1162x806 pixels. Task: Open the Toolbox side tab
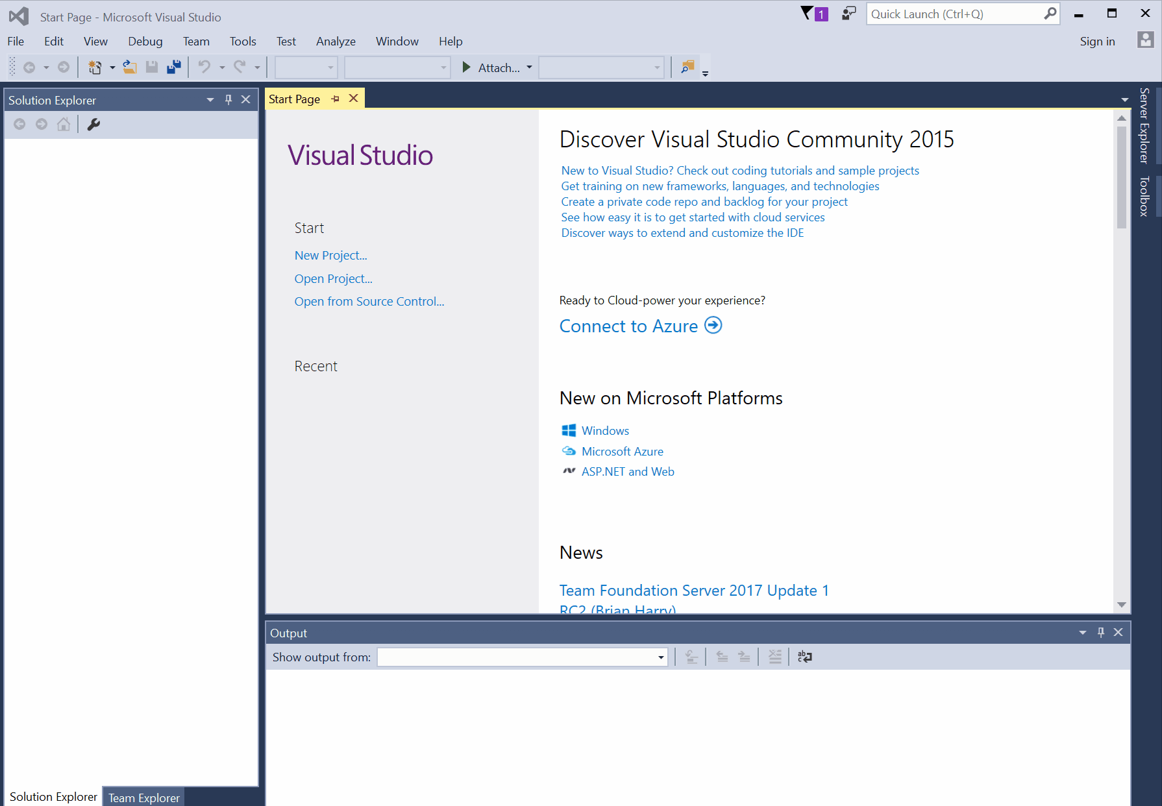(x=1144, y=196)
